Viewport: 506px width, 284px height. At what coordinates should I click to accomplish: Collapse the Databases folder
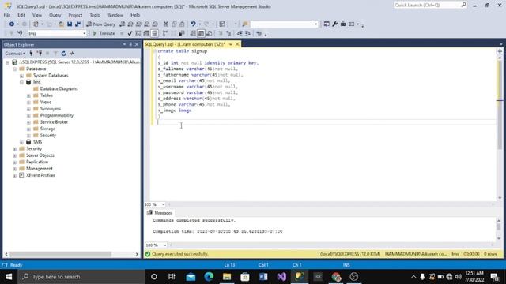(x=14, y=69)
